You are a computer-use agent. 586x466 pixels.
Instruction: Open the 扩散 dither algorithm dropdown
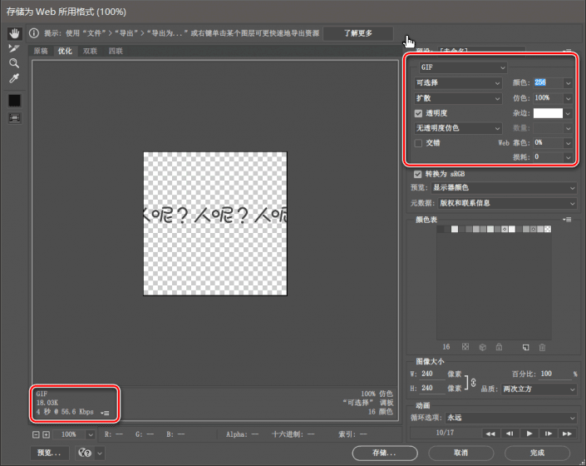[x=458, y=98]
